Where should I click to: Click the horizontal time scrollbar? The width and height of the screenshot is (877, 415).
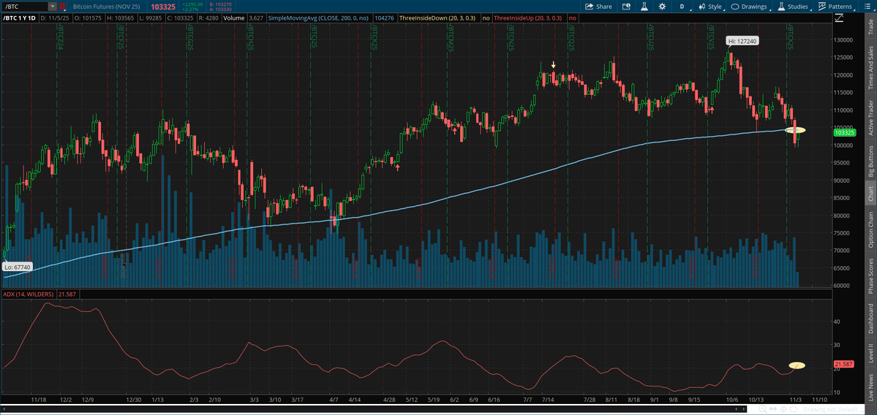(x=374, y=410)
